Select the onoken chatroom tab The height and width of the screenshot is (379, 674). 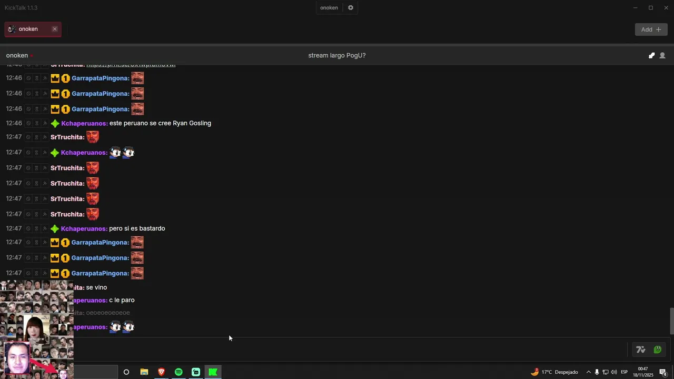(33, 29)
